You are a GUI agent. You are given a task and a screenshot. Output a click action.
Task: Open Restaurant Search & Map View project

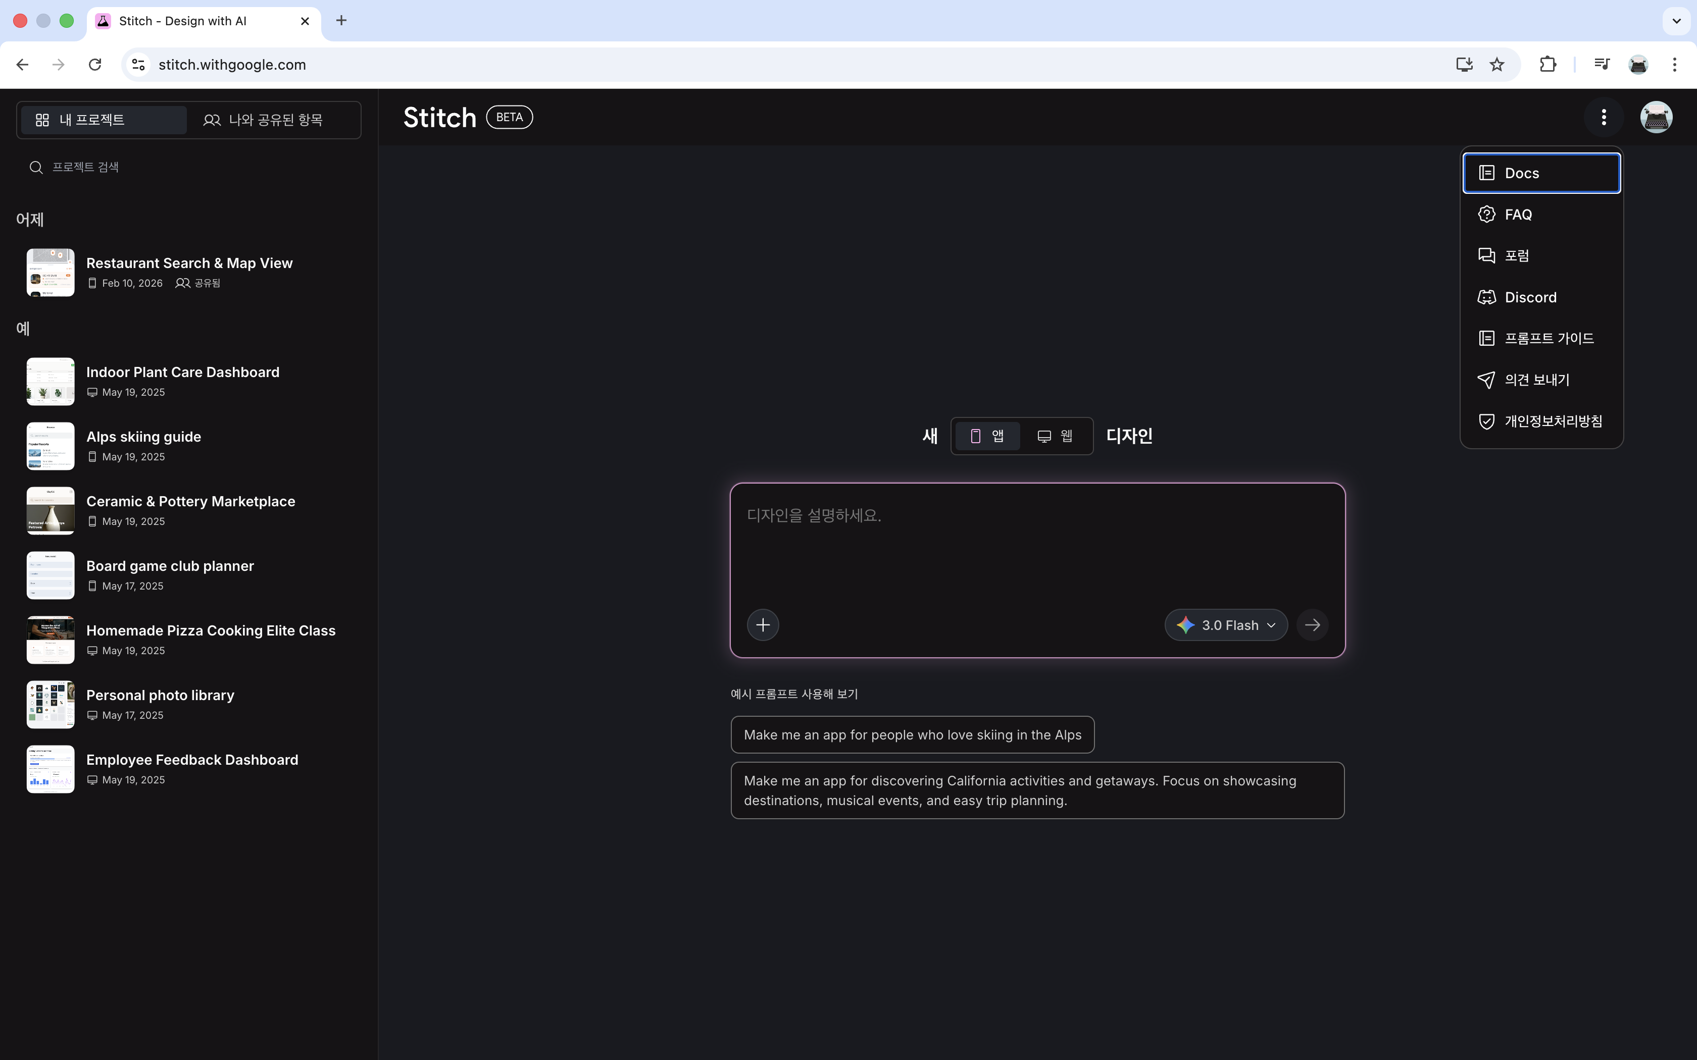click(x=189, y=272)
